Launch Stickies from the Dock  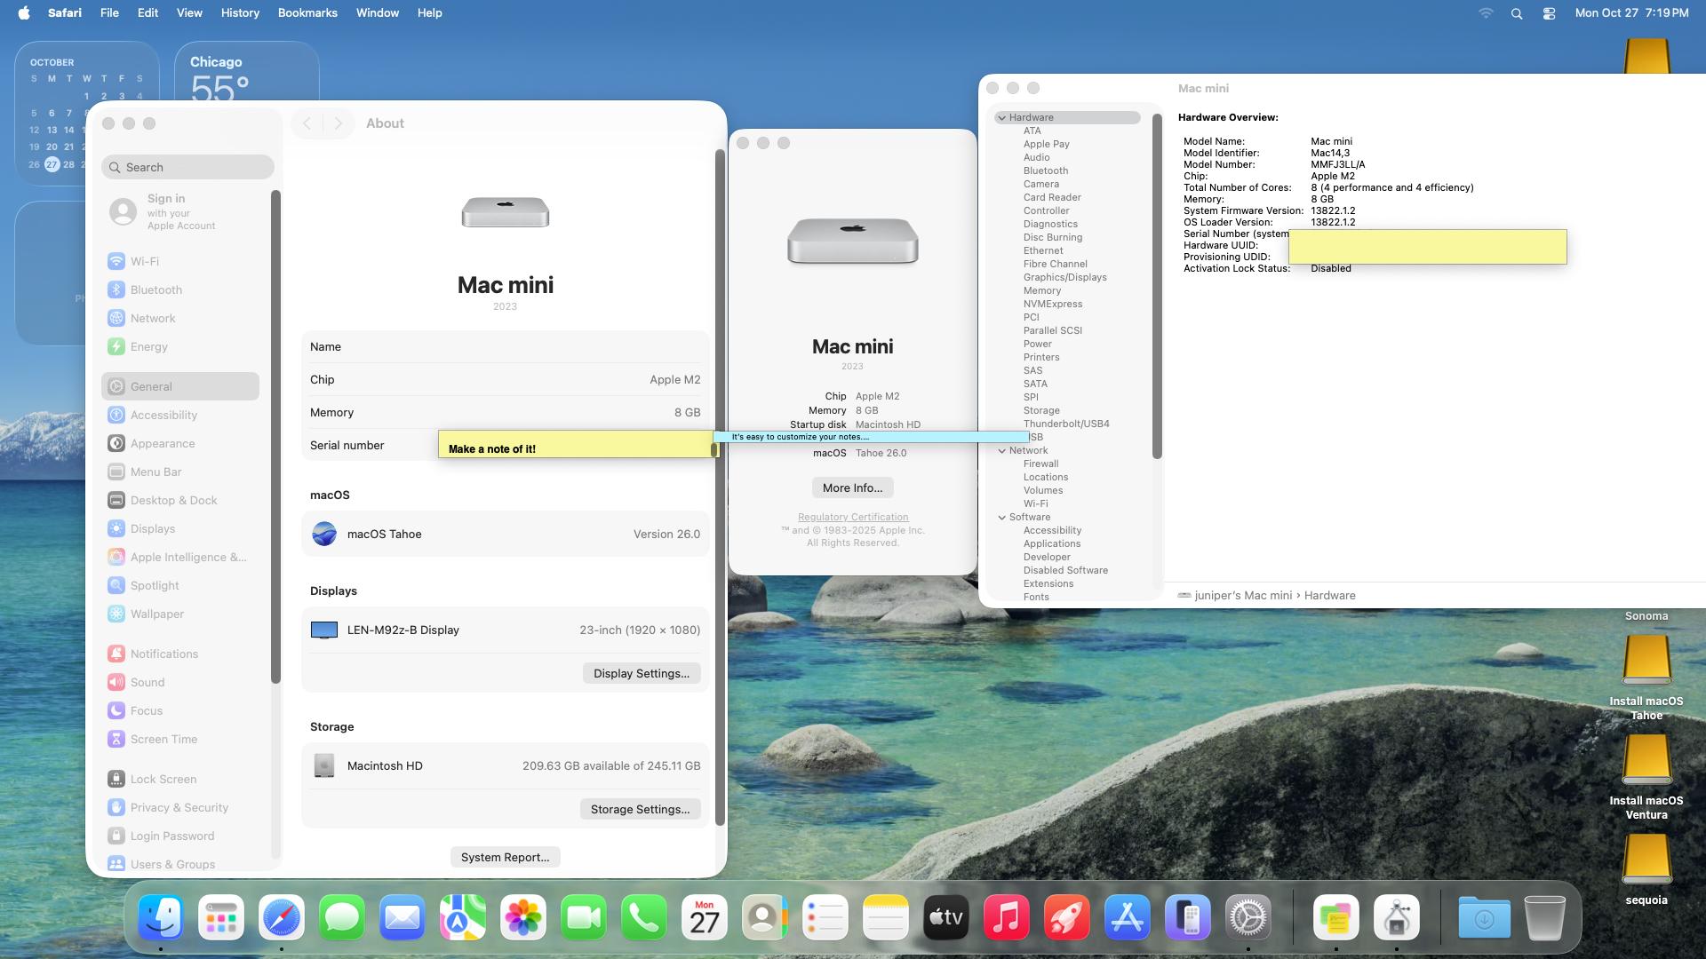tap(1335, 917)
